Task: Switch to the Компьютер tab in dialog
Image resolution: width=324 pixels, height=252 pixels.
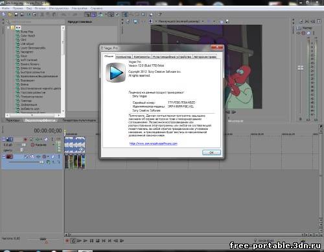Action: [x=124, y=57]
